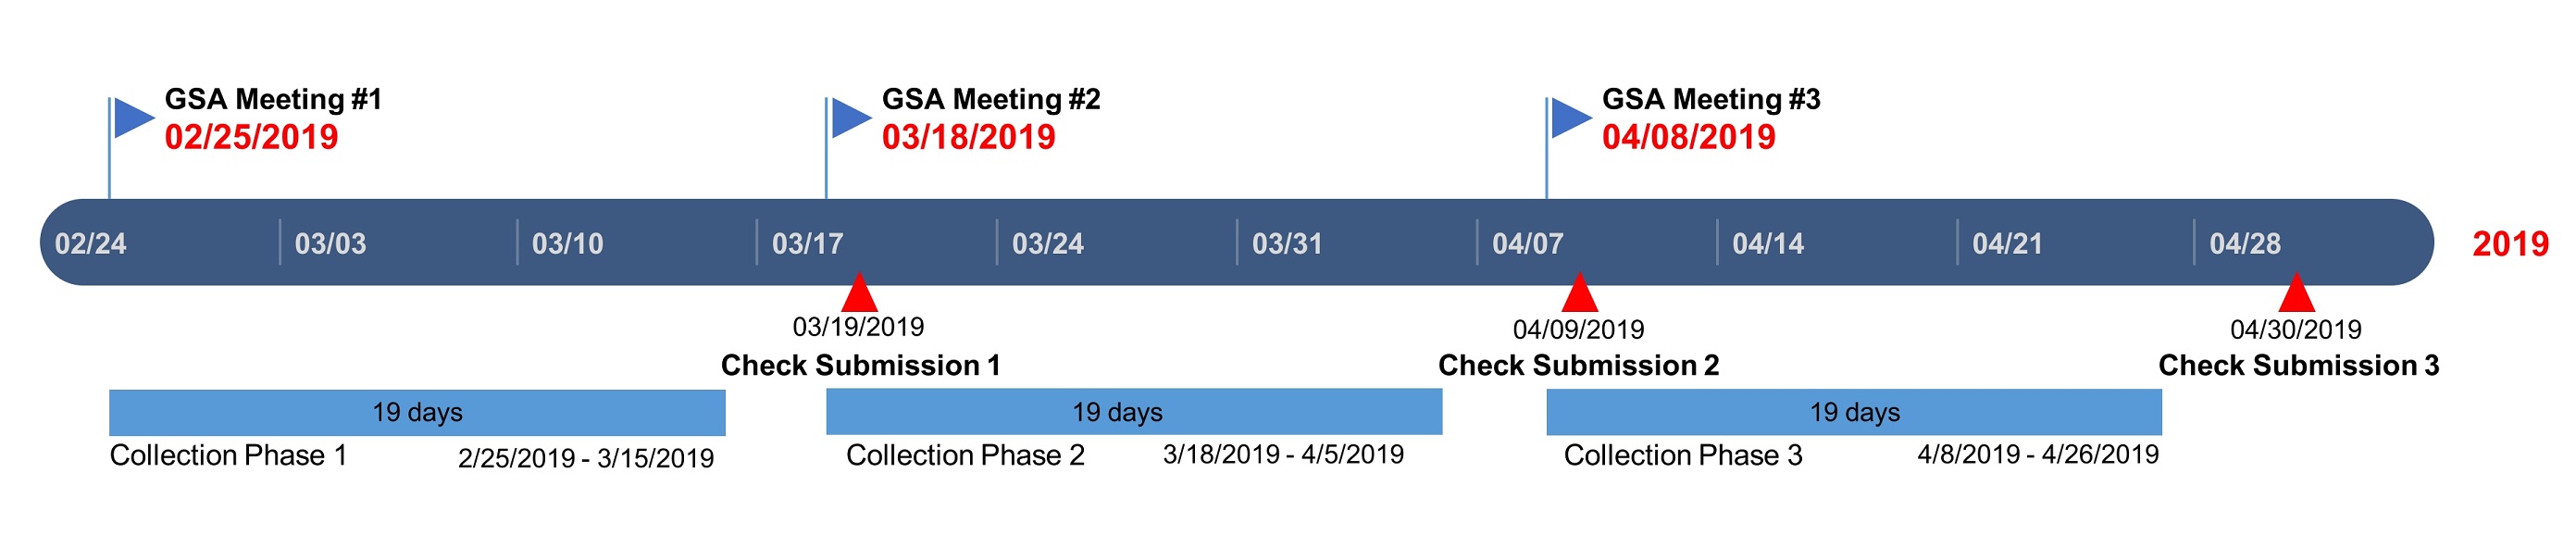Click the GSA Meeting #1 blue flag
This screenshot has width=2576, height=560.
133,118
